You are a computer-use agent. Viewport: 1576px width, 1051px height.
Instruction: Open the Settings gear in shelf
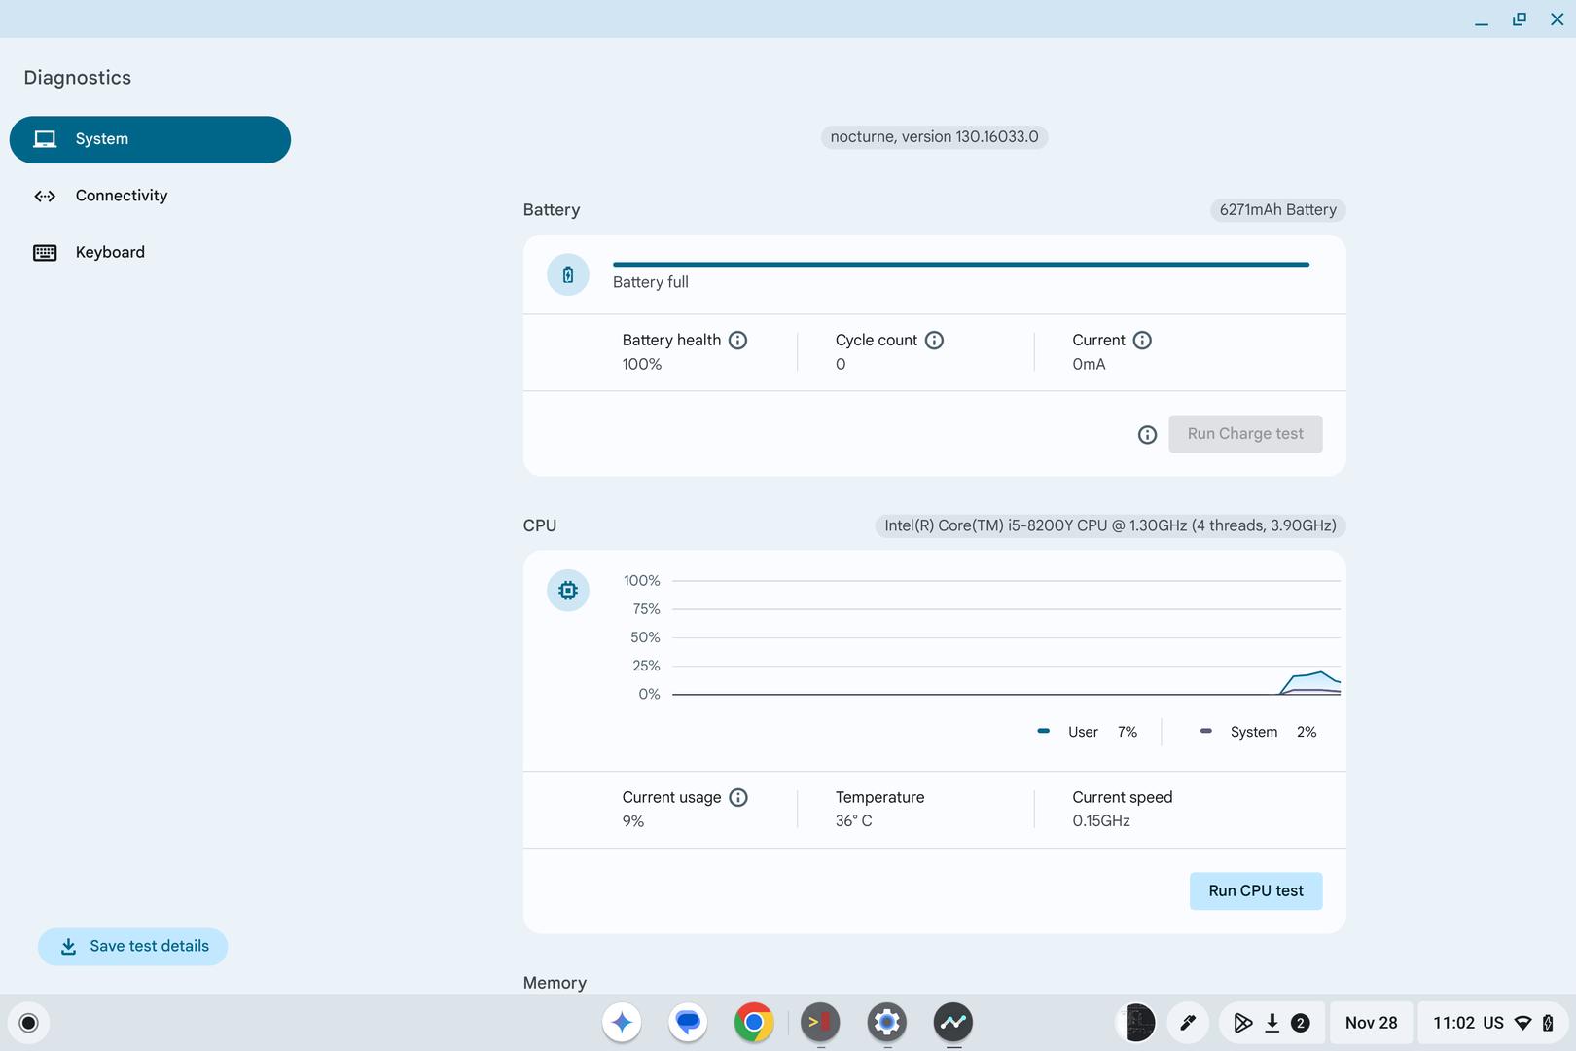click(886, 1022)
